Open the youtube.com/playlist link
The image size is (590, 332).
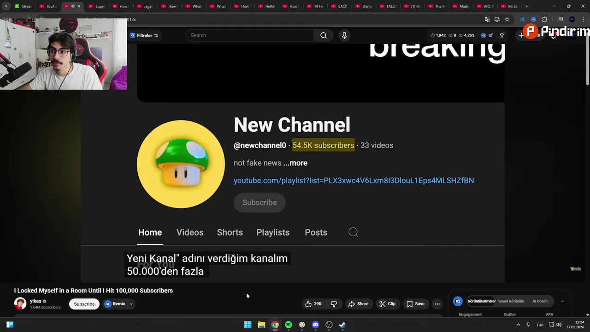tap(354, 180)
